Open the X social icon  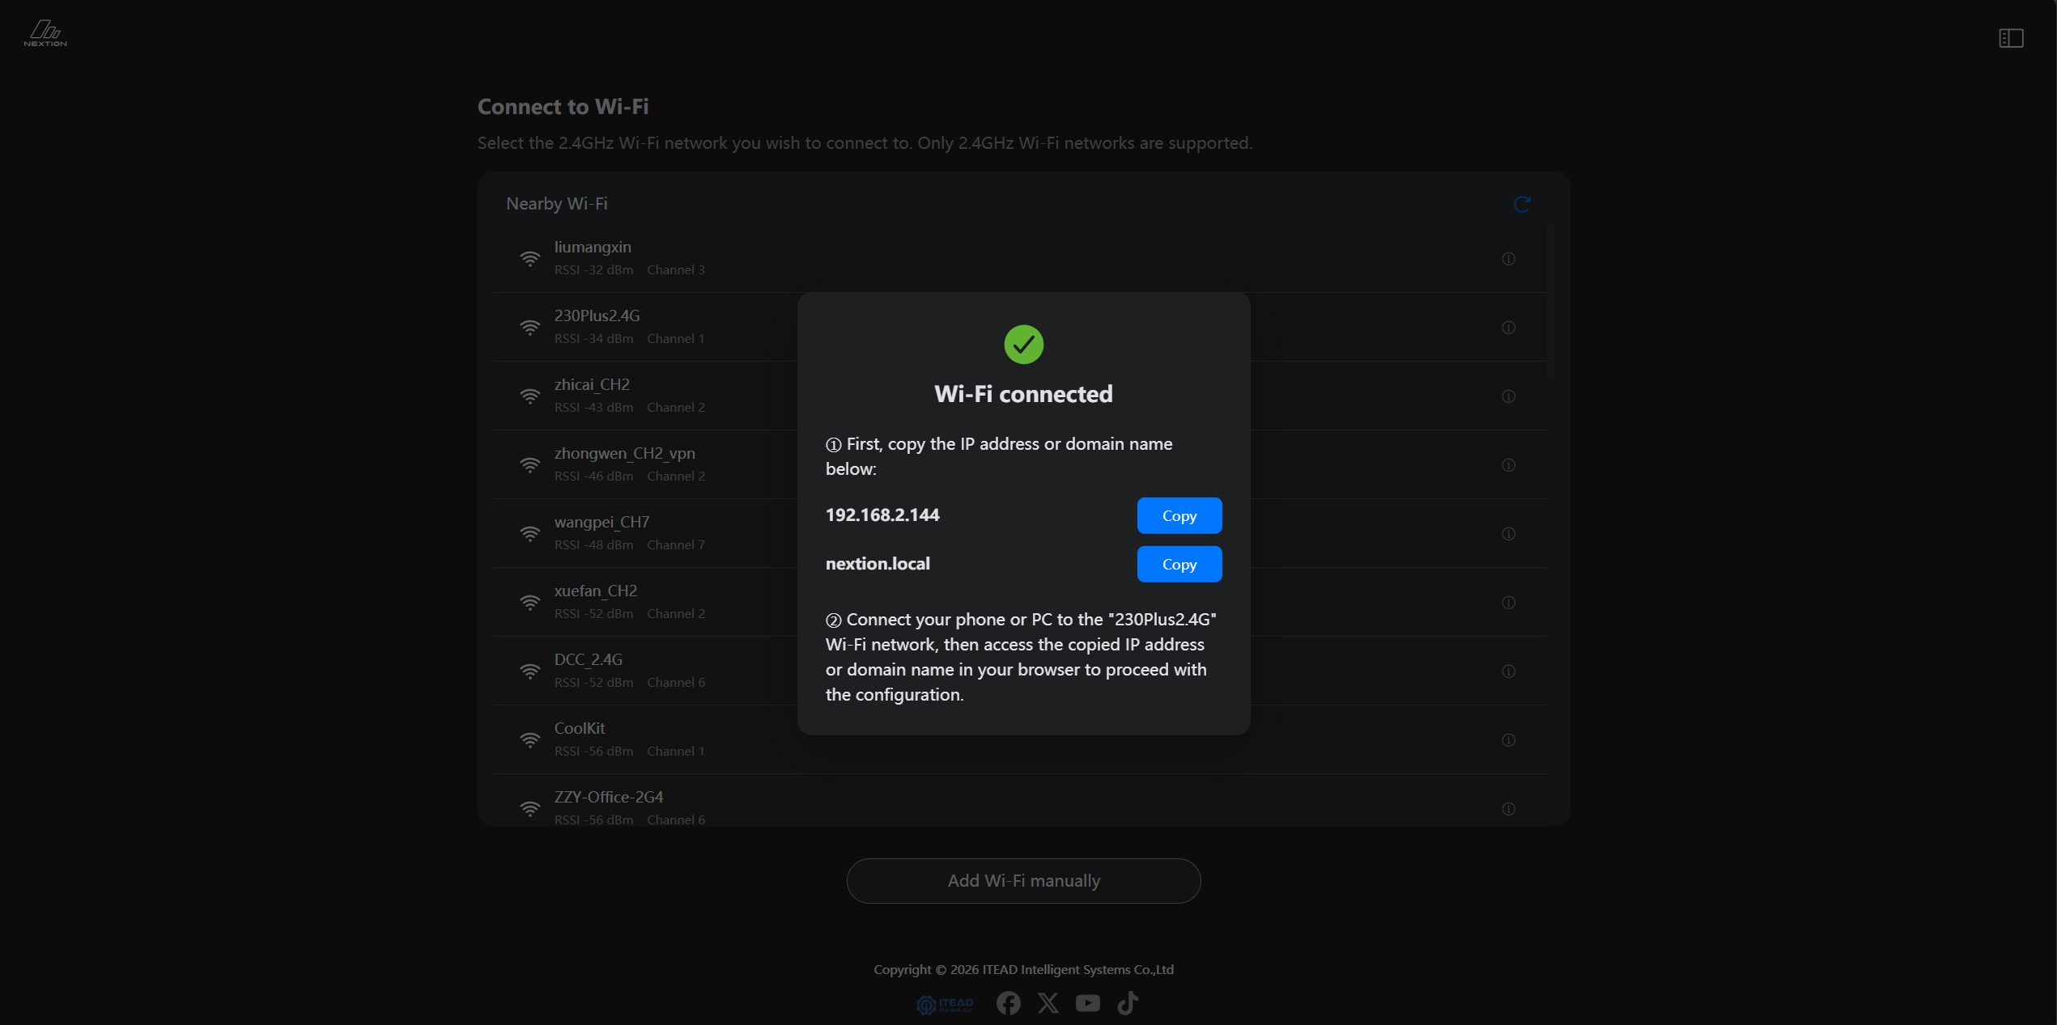point(1048,1003)
